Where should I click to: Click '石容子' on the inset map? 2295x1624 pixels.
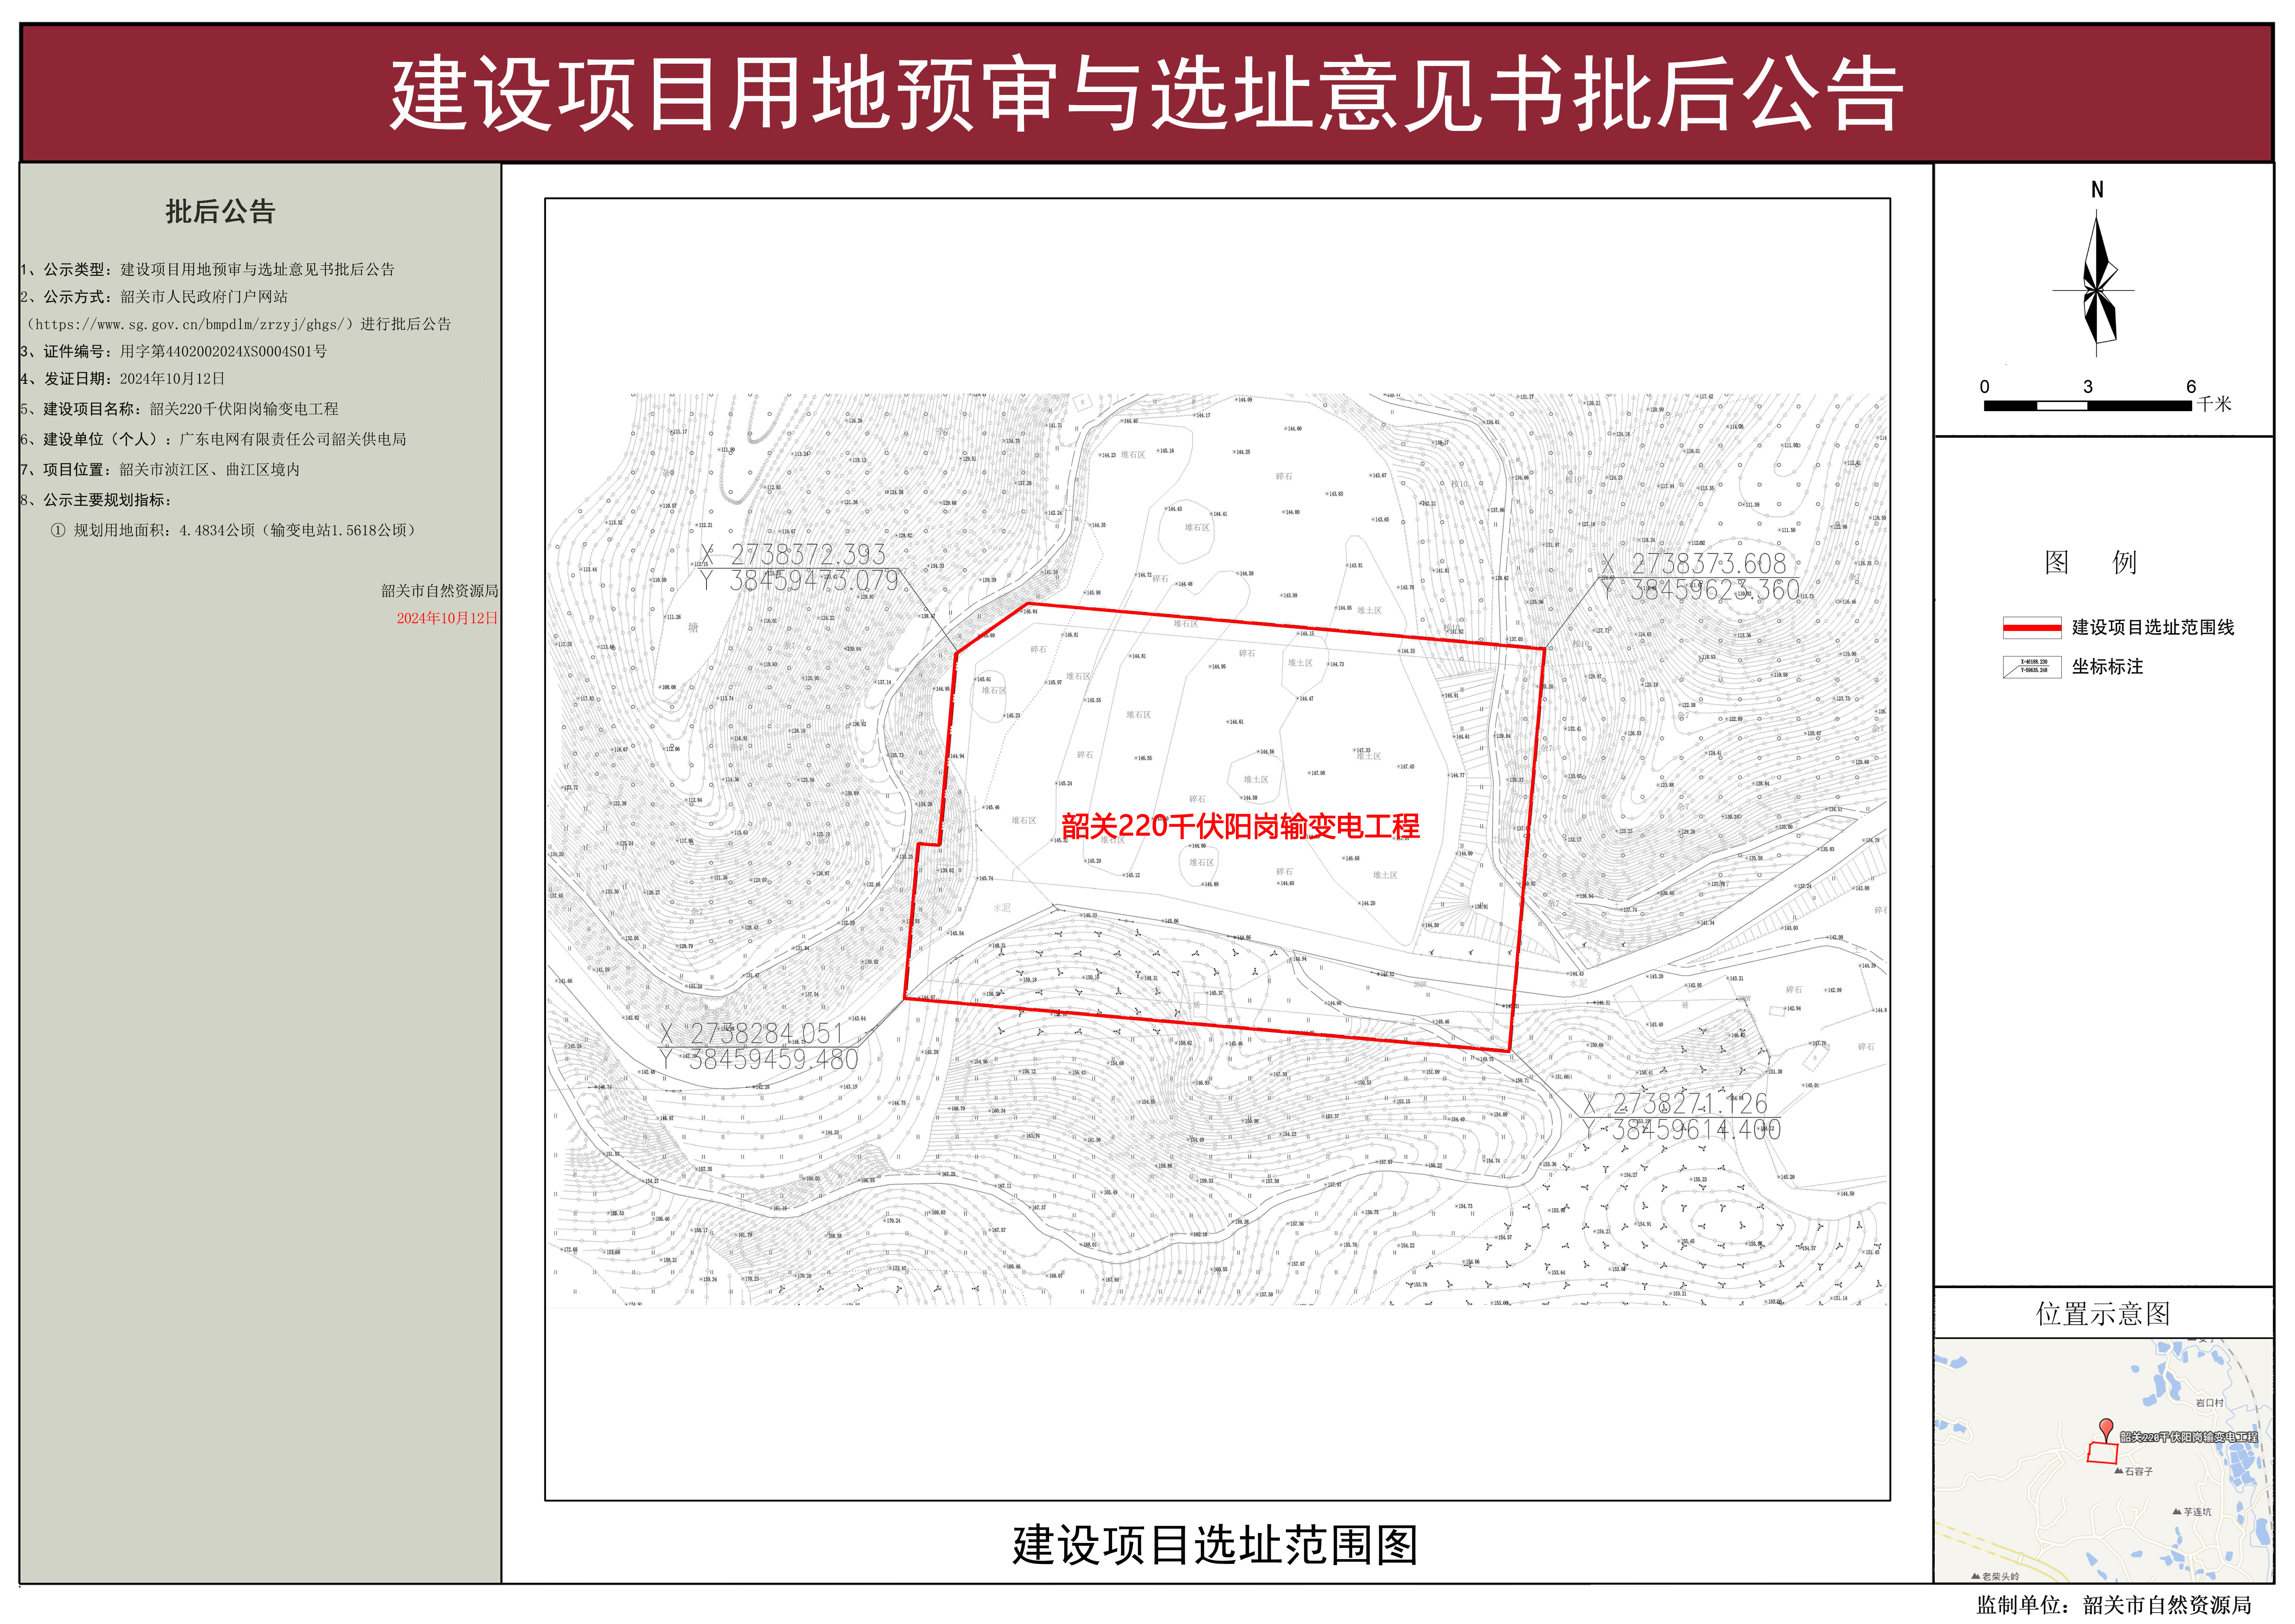pyautogui.click(x=2139, y=1472)
